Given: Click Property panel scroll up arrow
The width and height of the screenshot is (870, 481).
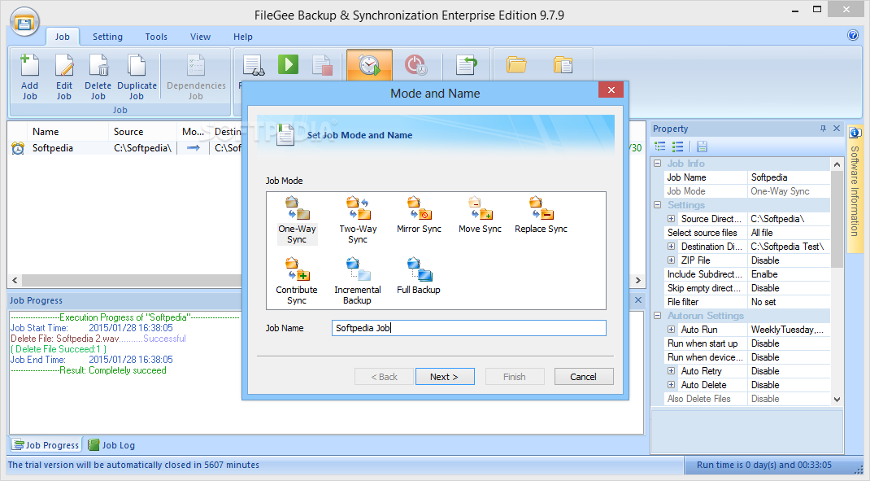Looking at the screenshot, I should coord(837,164).
